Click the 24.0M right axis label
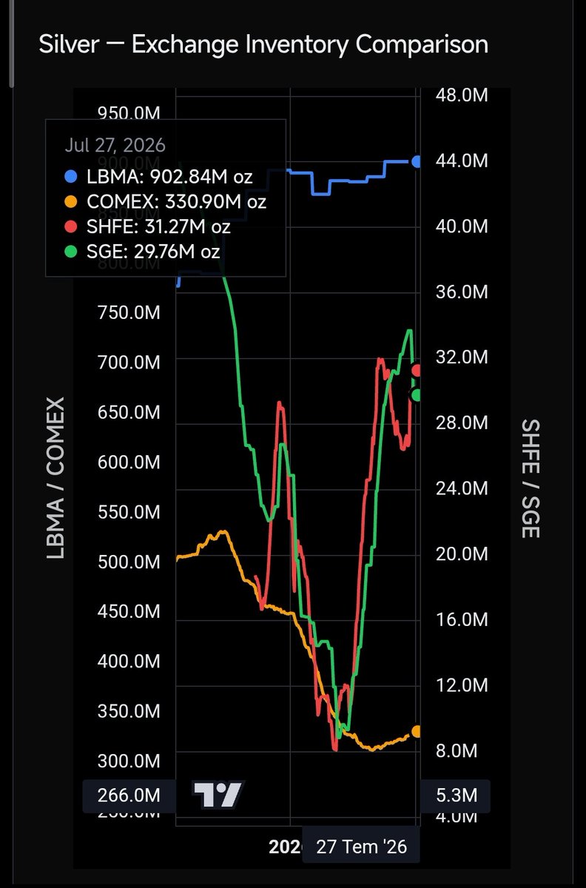The height and width of the screenshot is (888, 586). click(460, 488)
